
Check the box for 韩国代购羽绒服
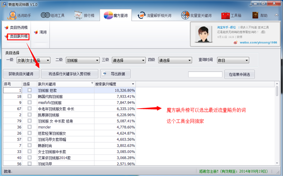pyautogui.click(x=30, y=96)
